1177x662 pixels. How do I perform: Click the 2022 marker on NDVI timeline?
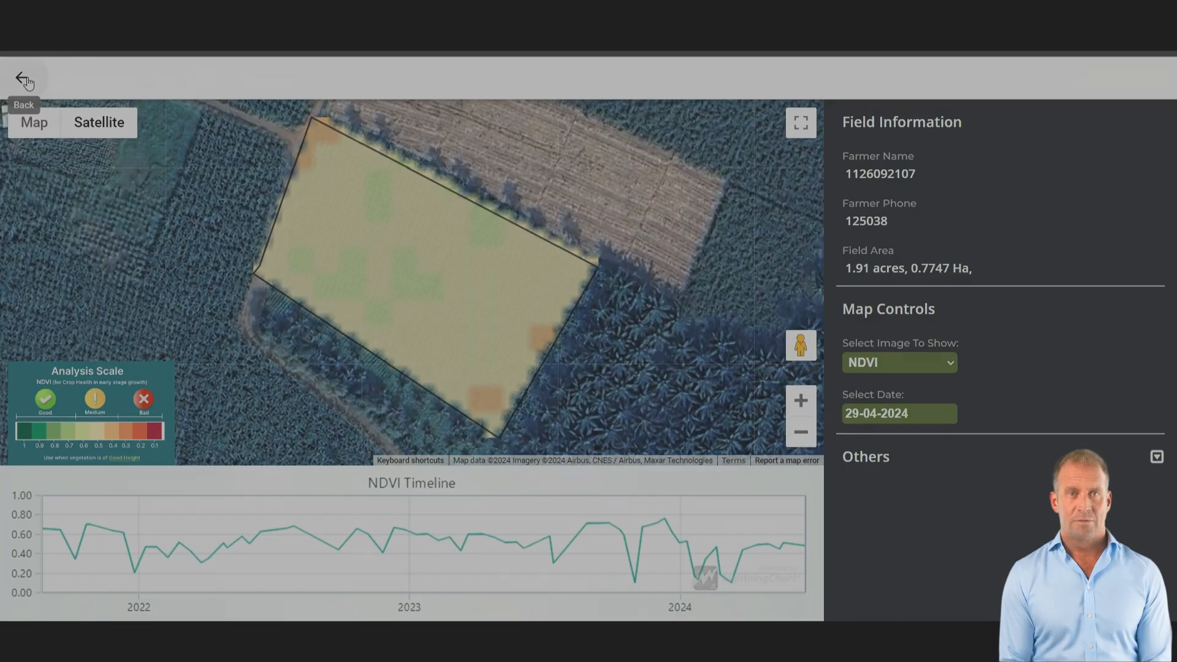click(139, 607)
